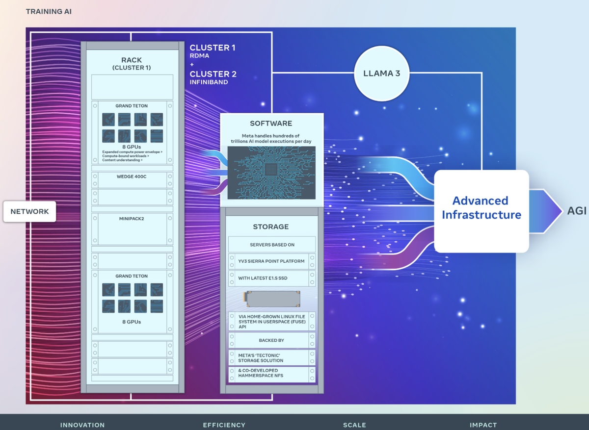Select the 'BACKED BY' storage row
The height and width of the screenshot is (430, 589).
coord(272,340)
